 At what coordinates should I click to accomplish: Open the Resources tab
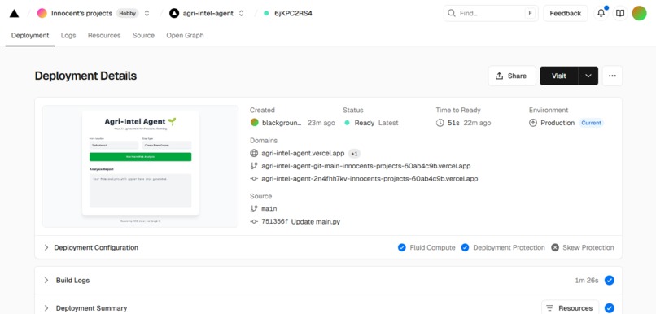click(x=104, y=36)
